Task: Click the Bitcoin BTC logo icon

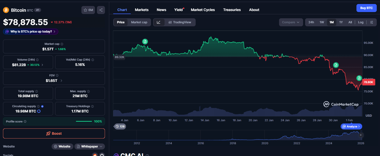Action: tap(6, 10)
